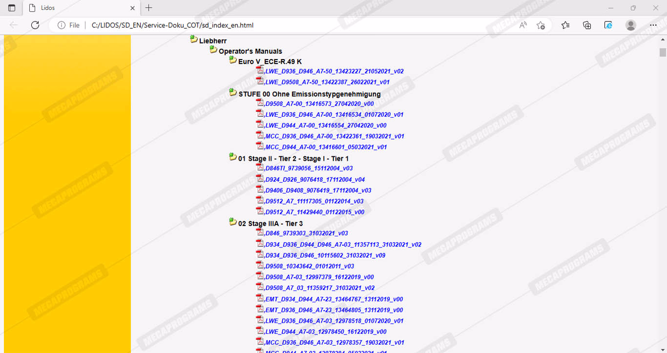667x353 pixels.
Task: Open the tab actions menu icon
Action: tap(12, 8)
